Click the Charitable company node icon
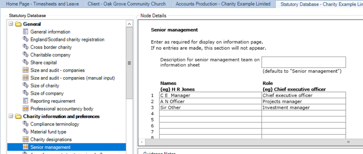The width and height of the screenshot is (363, 154). 26,55
